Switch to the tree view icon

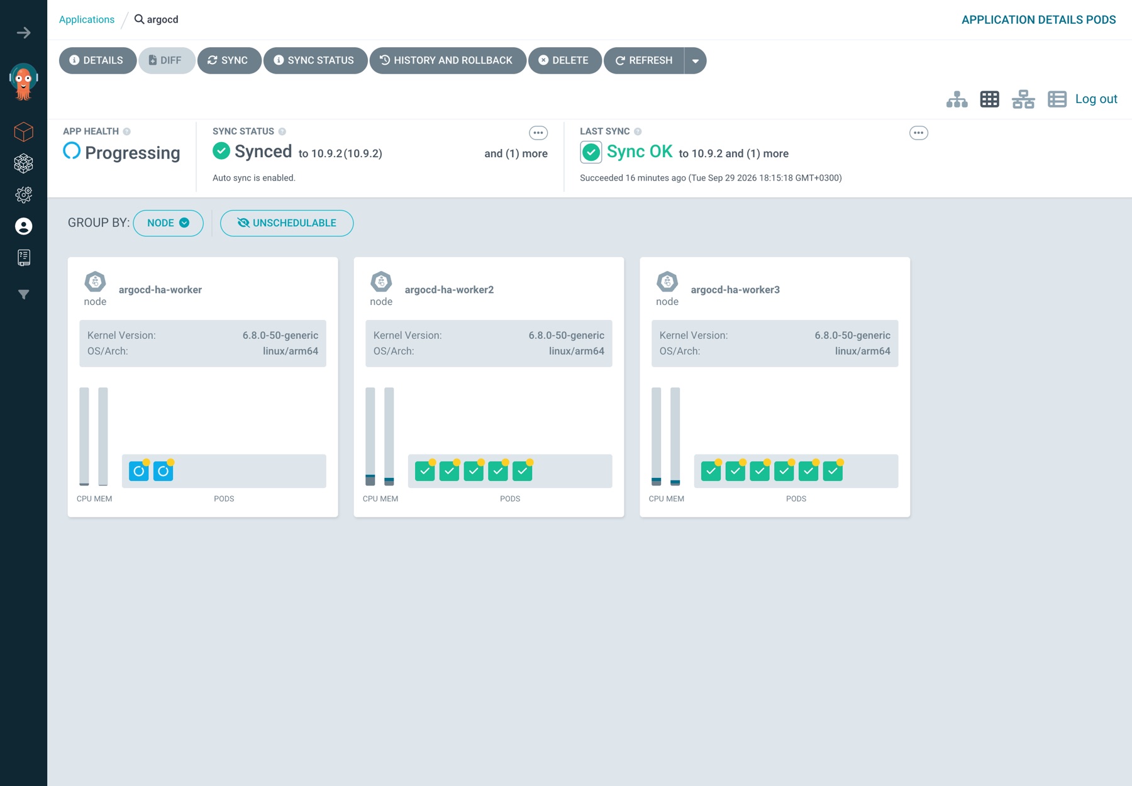(x=957, y=99)
